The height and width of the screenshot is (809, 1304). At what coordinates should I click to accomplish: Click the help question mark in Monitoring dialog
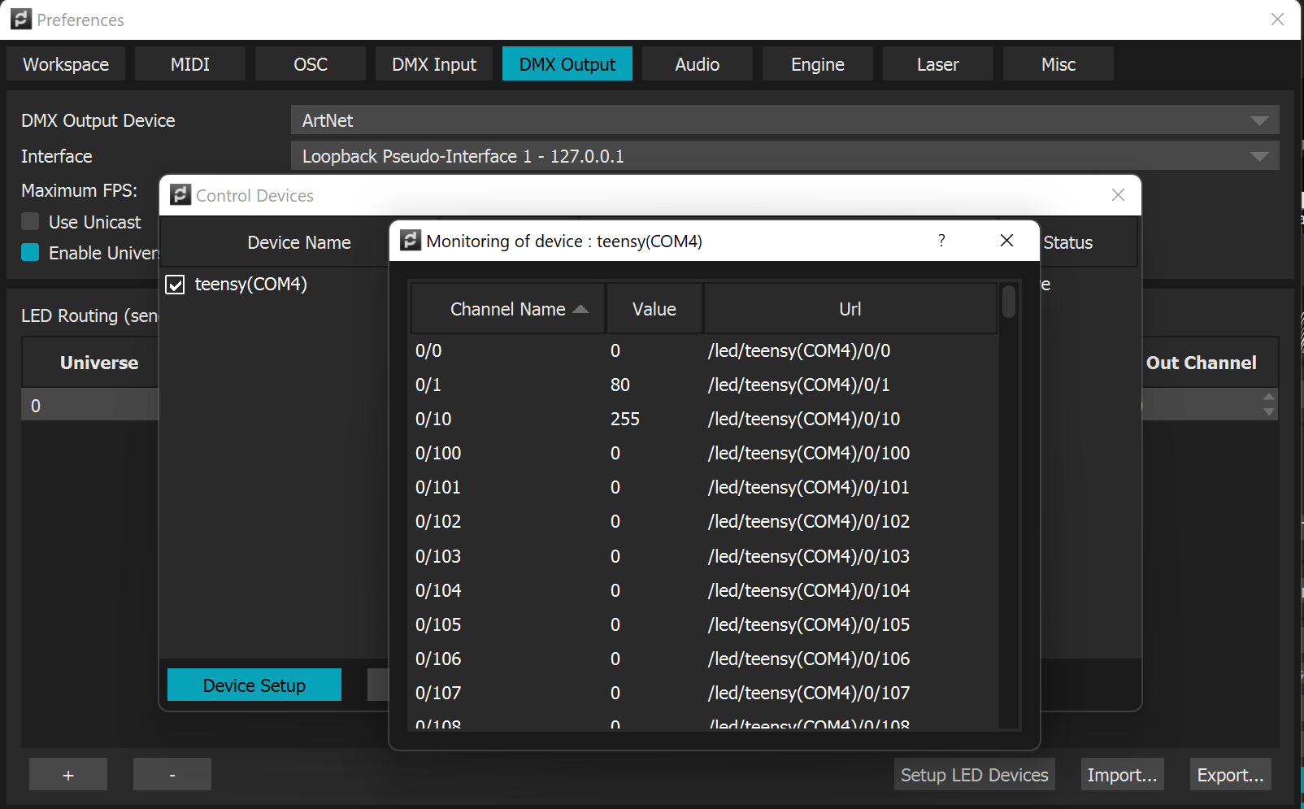click(x=941, y=241)
